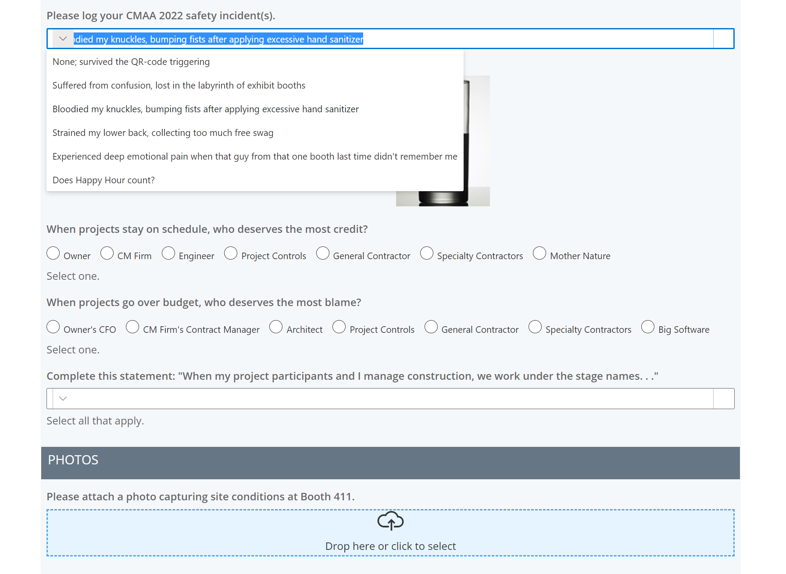Choose Engineer for schedule credit
Image resolution: width=786 pixels, height=574 pixels.
pyautogui.click(x=168, y=253)
